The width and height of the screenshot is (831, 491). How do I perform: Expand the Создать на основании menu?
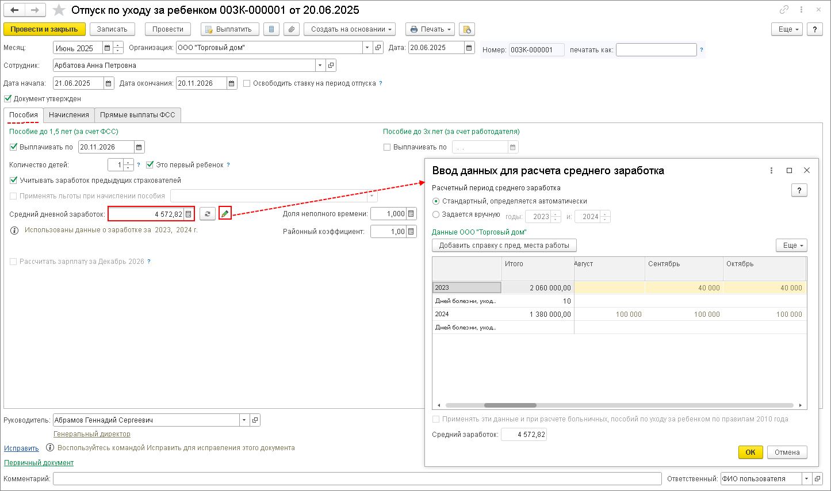coord(350,29)
